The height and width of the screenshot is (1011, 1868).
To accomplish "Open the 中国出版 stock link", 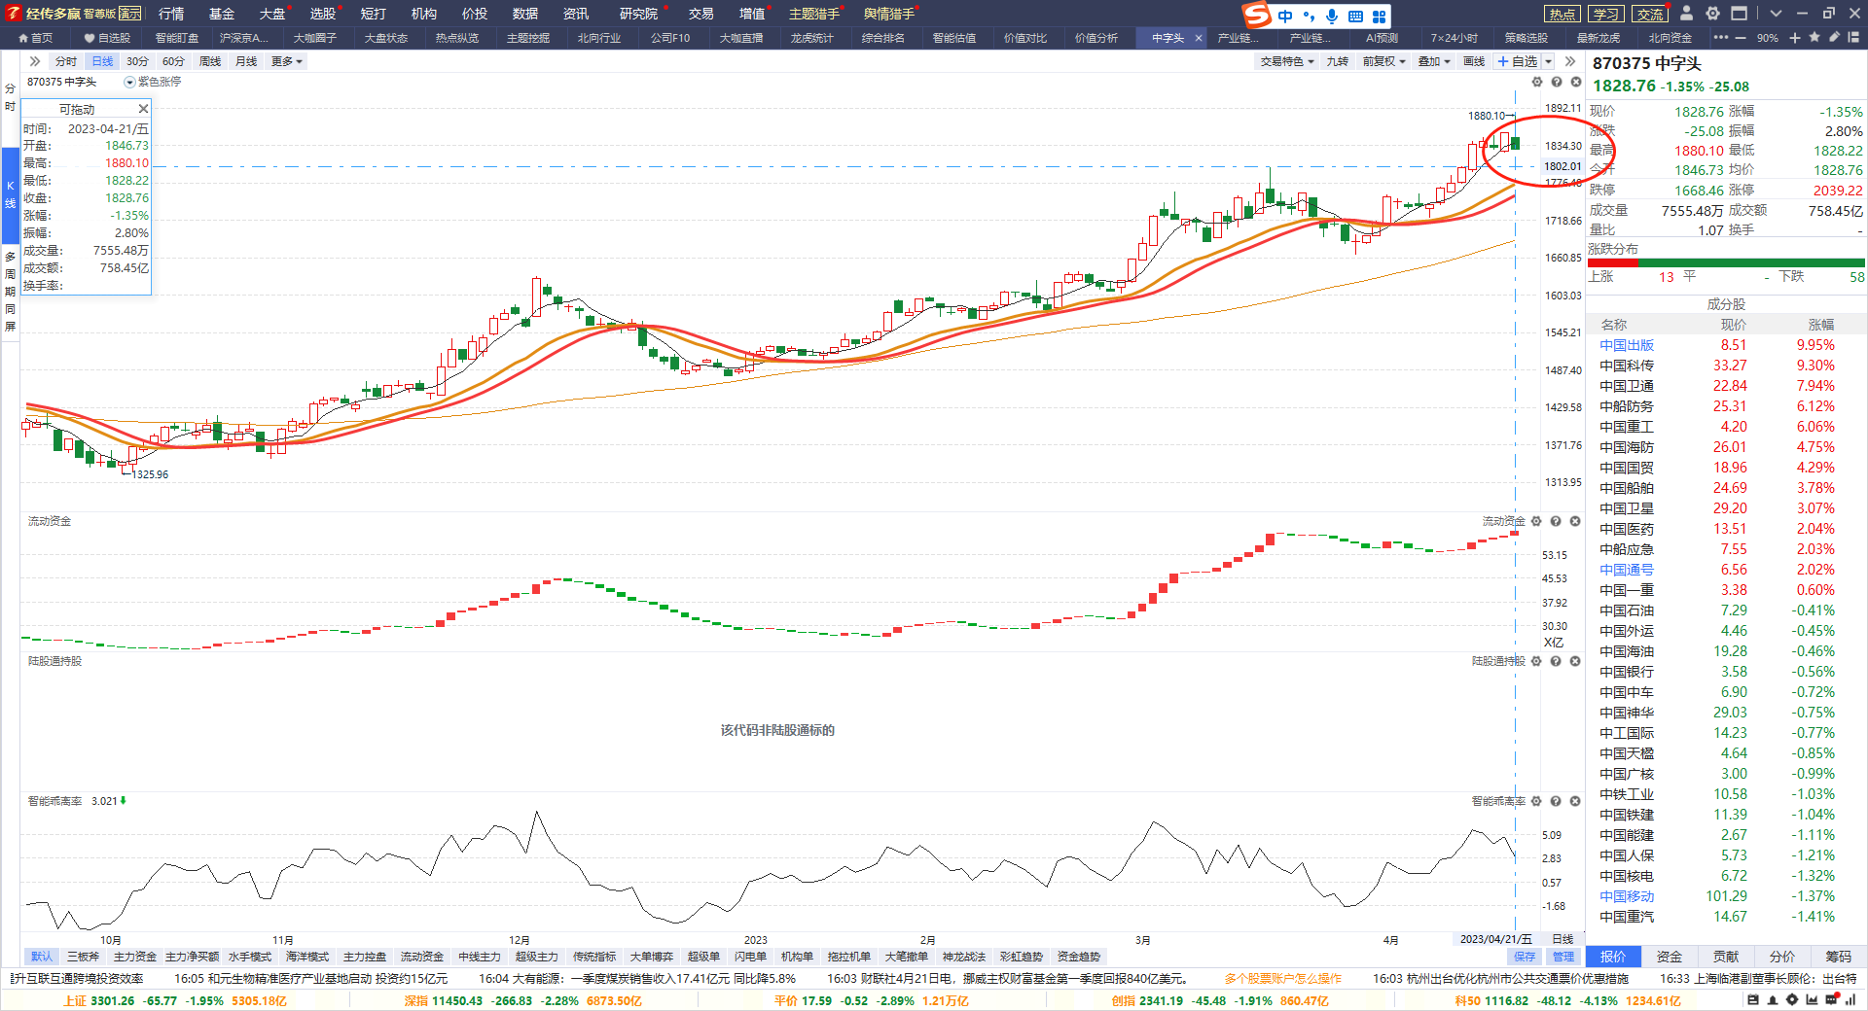I will [1627, 345].
